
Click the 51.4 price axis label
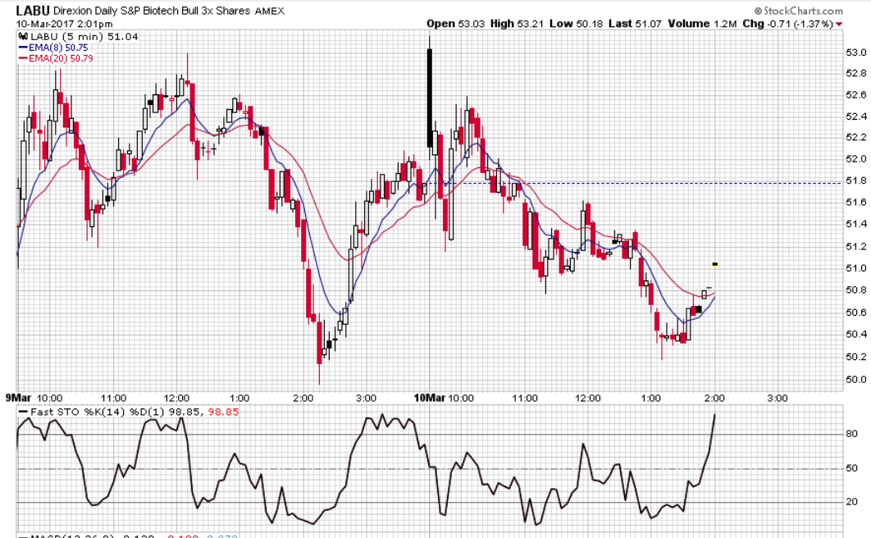(855, 225)
